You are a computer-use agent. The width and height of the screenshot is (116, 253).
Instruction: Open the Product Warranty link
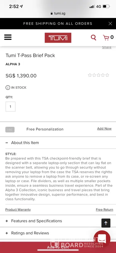pyautogui.click(x=18, y=209)
